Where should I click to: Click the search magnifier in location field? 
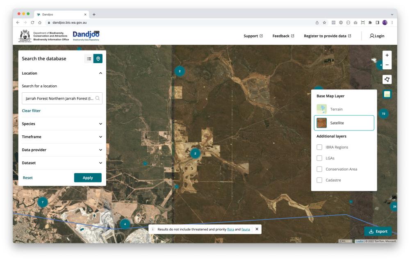coord(98,98)
